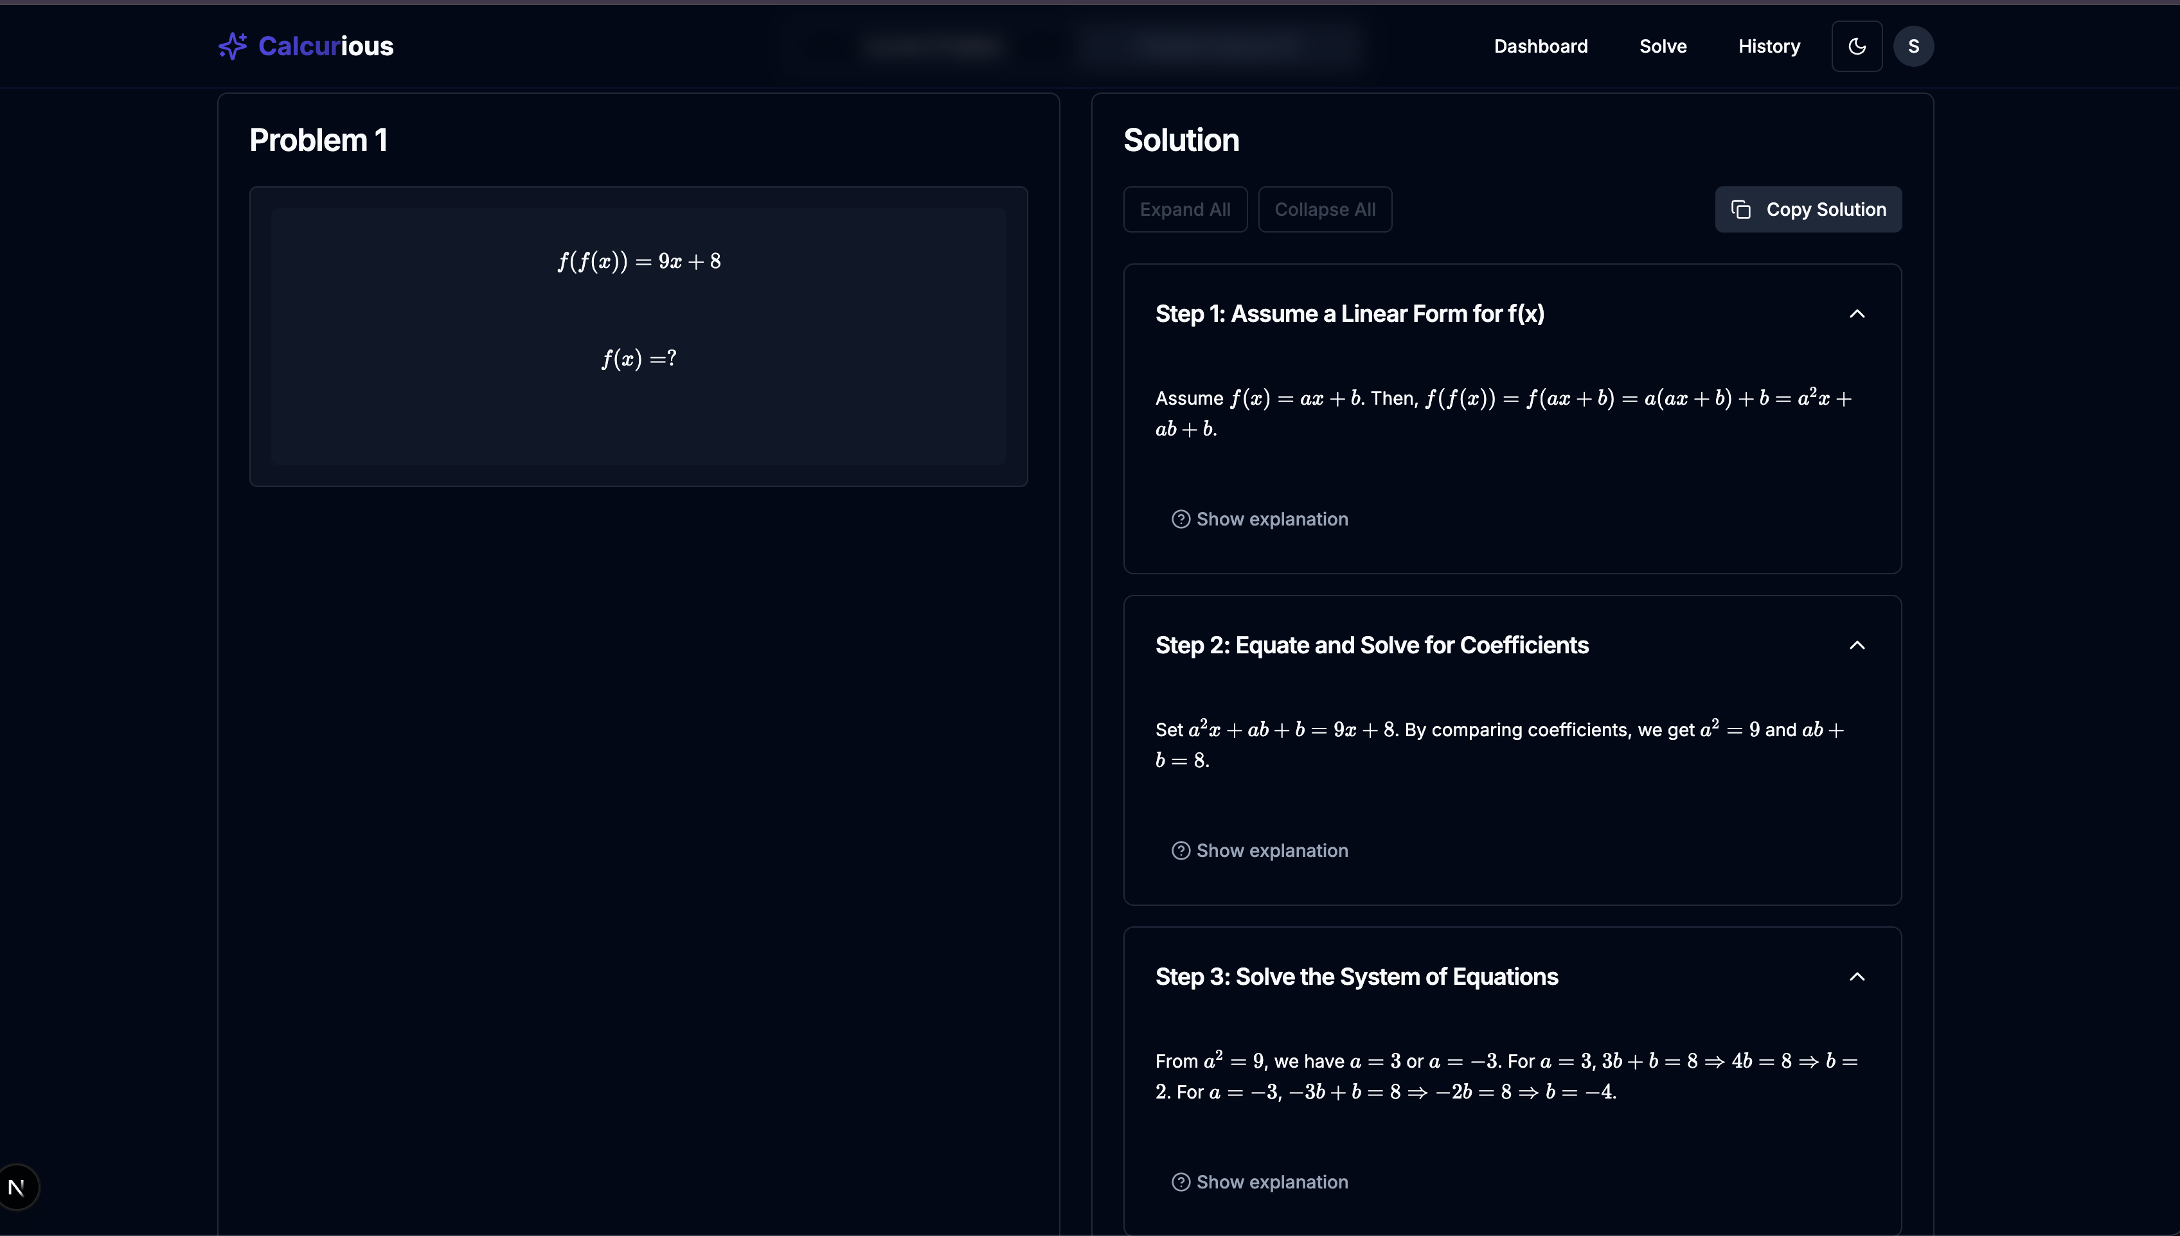
Task: Show explanation for Step 1
Action: click(1271, 518)
